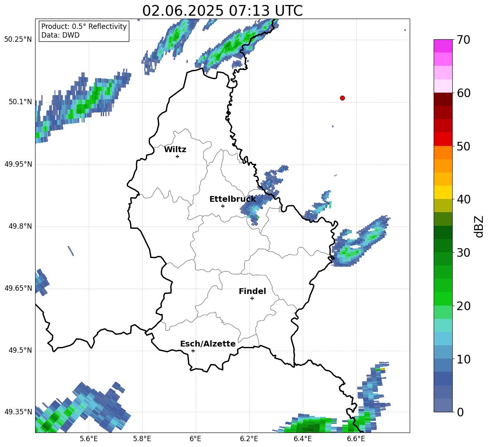Screen dimensions: 489x447
Task: Click the red station marker dot
Action: tap(342, 98)
